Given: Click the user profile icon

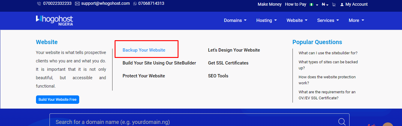Looking at the screenshot, I should pos(342,4).
